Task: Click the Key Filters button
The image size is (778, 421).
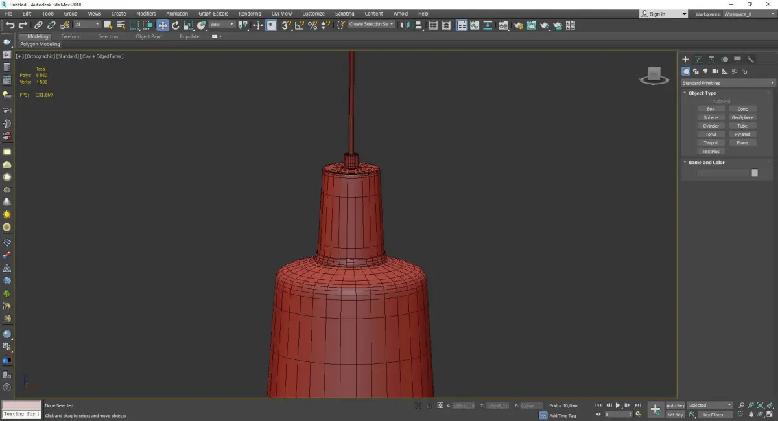Action: [x=714, y=415]
